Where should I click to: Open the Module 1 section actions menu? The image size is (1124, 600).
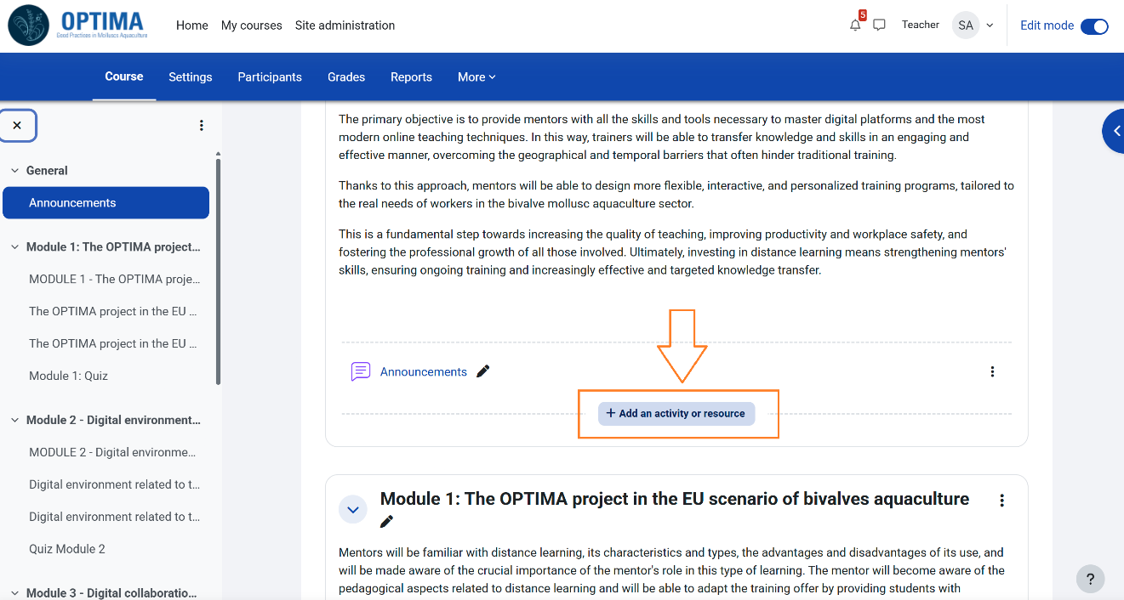[1002, 501]
